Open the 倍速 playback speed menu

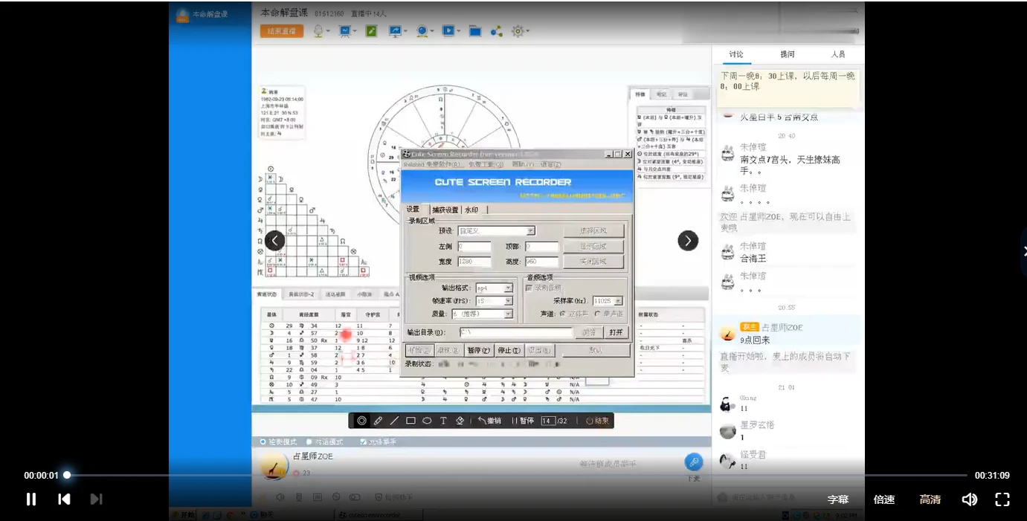[884, 499]
